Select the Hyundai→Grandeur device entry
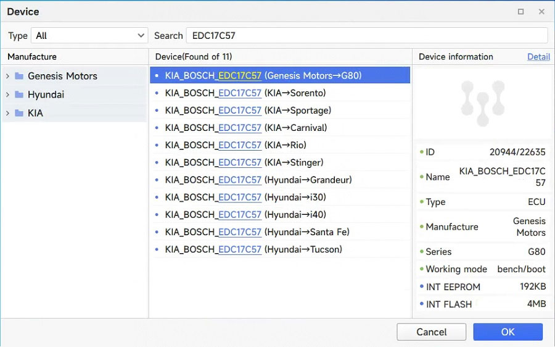Screen dimensions: 555x347 (258, 180)
